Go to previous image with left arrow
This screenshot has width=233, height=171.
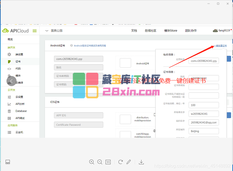coord(11,81)
